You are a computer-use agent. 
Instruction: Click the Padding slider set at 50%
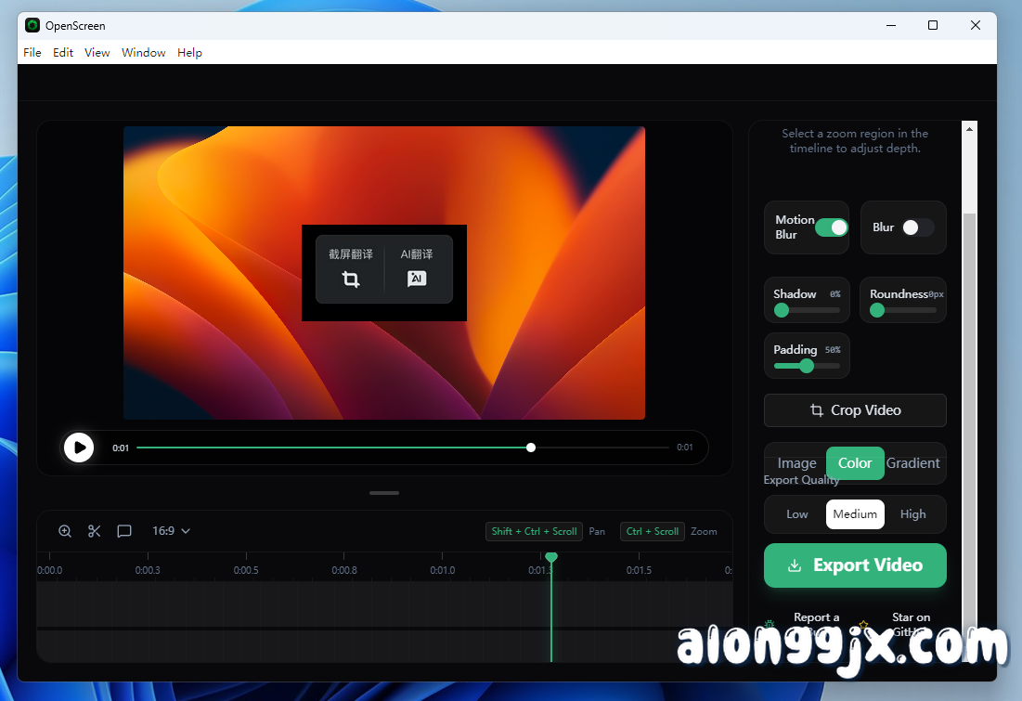(x=805, y=365)
